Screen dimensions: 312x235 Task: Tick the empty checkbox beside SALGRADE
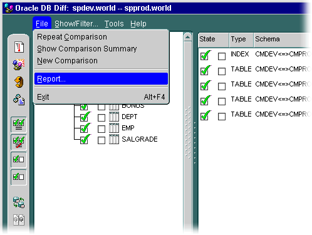(101, 140)
